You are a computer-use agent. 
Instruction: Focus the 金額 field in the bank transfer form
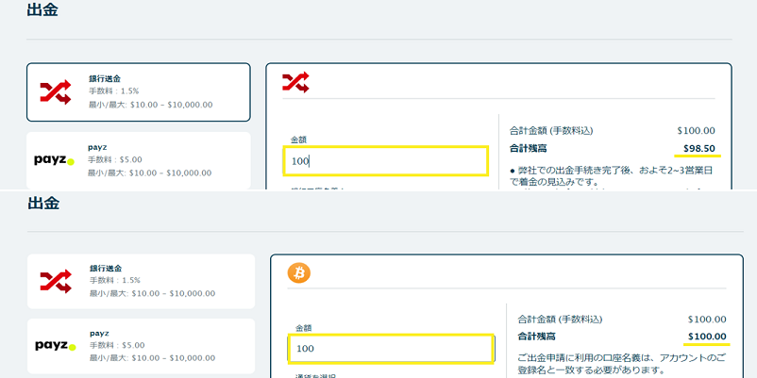click(386, 161)
